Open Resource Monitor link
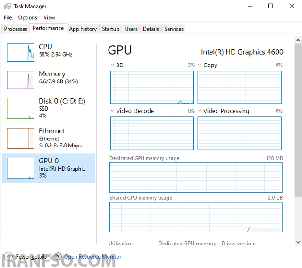The image size is (302, 268). (x=92, y=257)
